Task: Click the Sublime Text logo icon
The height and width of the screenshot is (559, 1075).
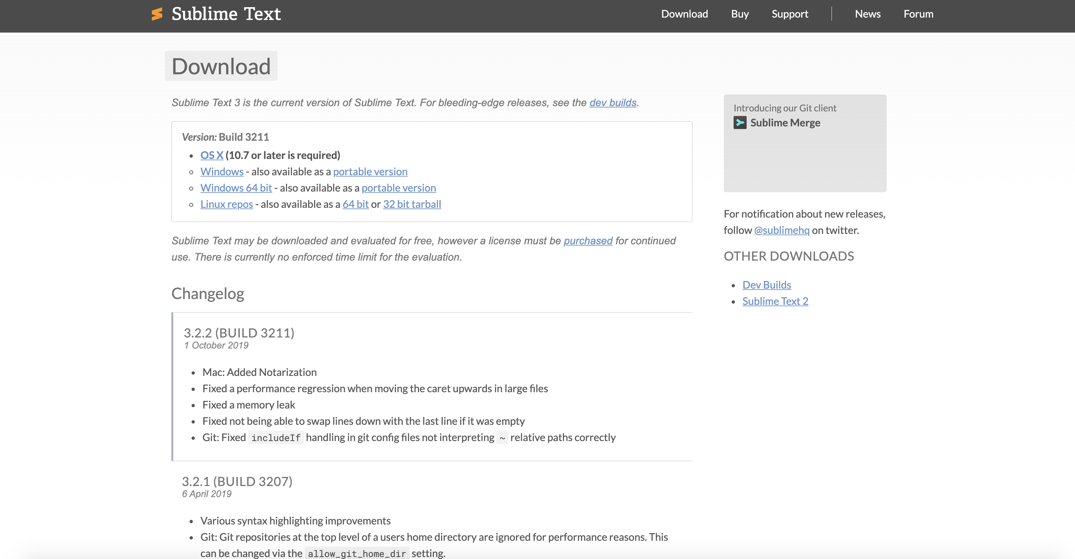Action: pyautogui.click(x=157, y=14)
